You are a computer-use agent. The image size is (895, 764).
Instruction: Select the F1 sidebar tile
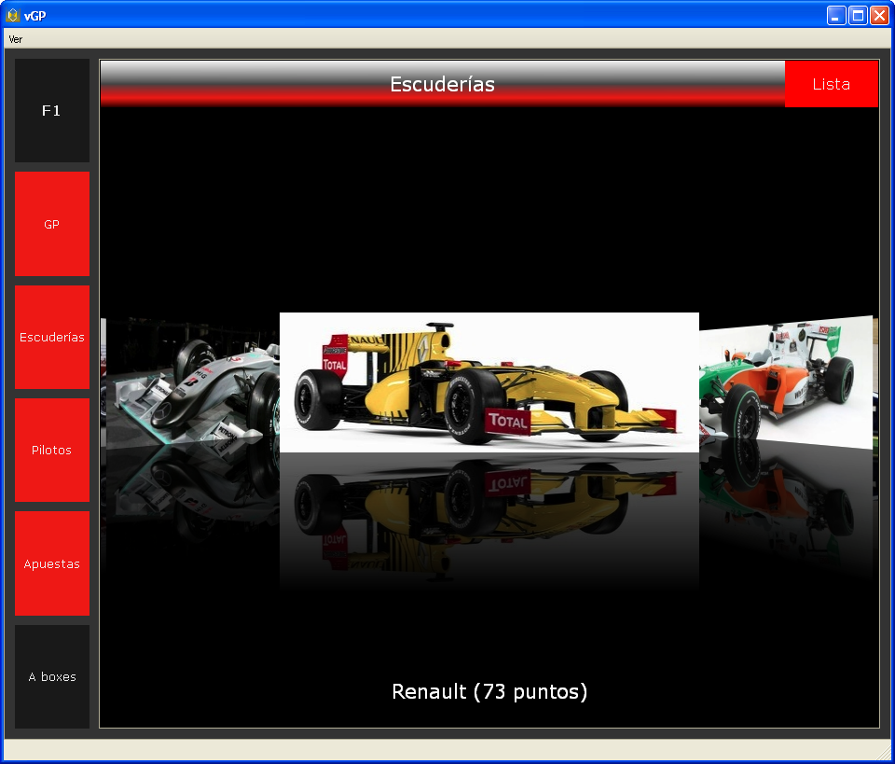(x=52, y=110)
